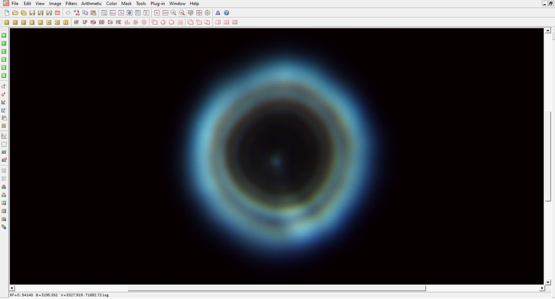Click the sigma summation icon
Viewport: 555px width, 299px height.
[146, 13]
